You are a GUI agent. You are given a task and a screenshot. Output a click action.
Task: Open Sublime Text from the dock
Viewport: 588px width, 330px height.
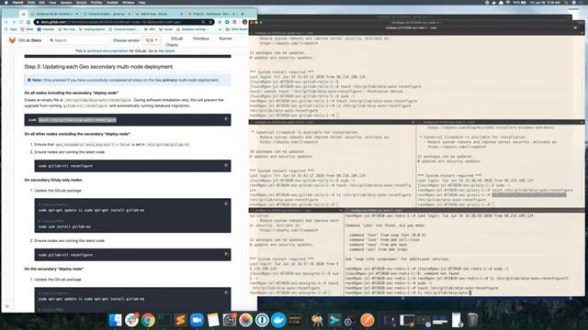pyautogui.click(x=180, y=320)
